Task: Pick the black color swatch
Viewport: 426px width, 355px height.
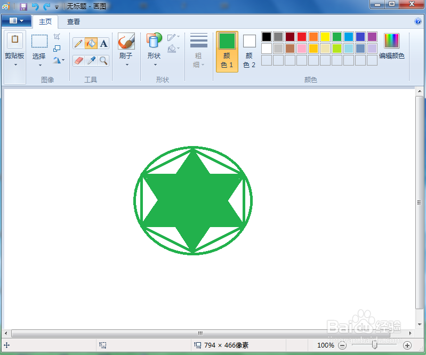Action: pos(267,37)
